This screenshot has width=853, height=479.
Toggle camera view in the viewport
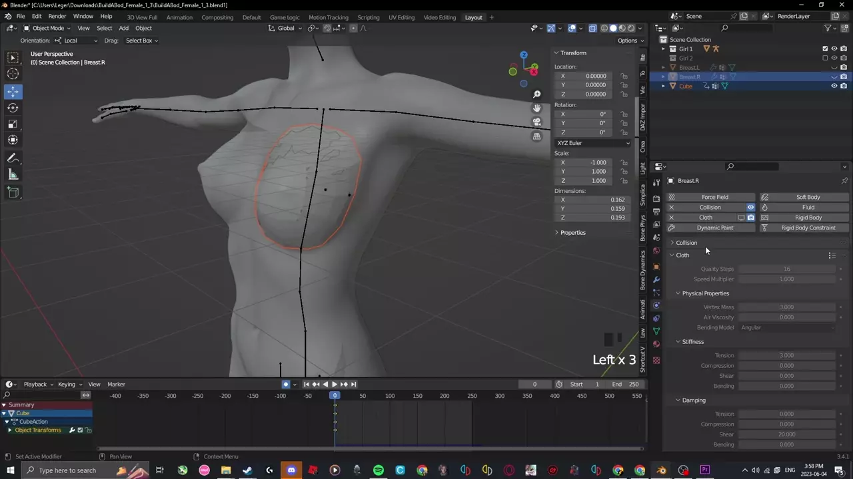click(x=536, y=122)
